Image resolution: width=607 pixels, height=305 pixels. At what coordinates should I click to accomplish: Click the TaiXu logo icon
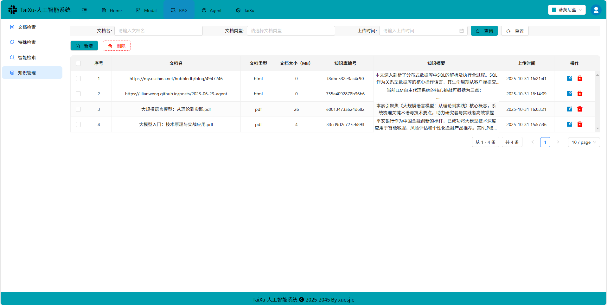tap(13, 10)
